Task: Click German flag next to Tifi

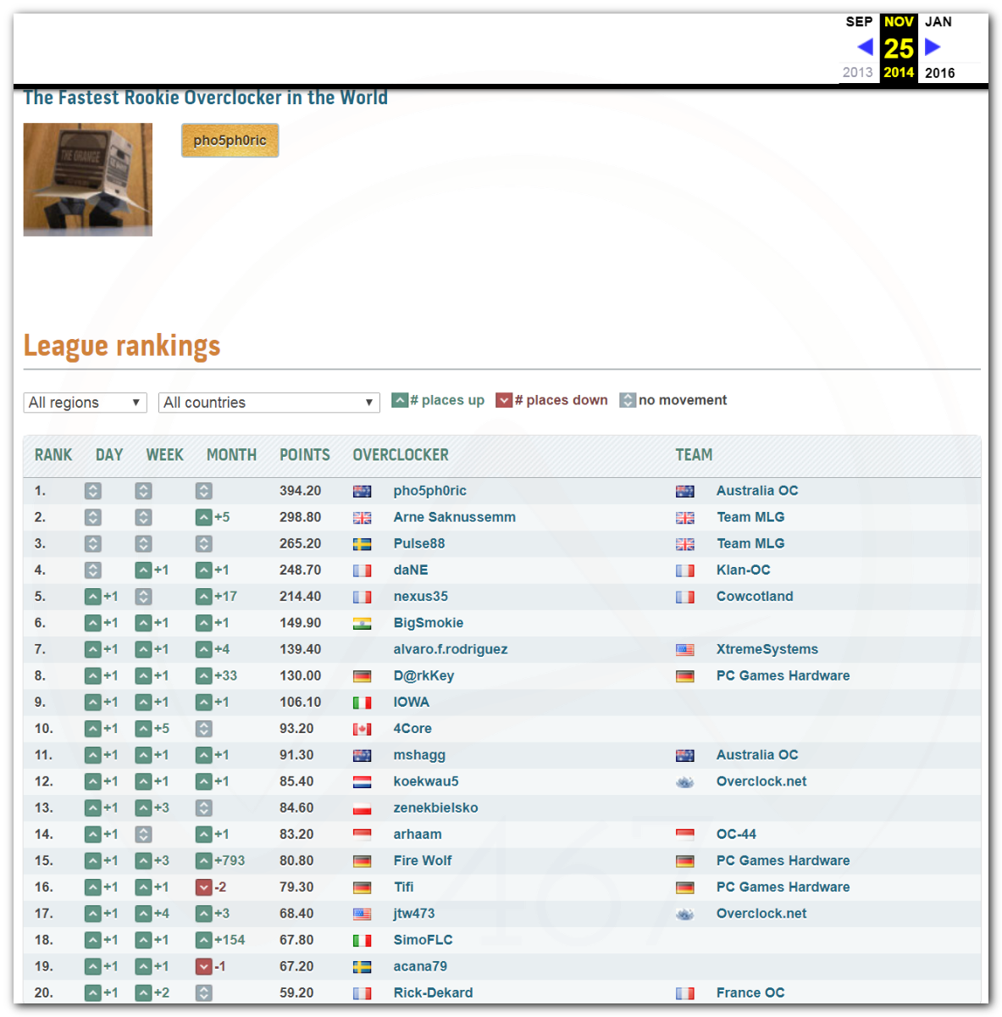Action: [362, 887]
